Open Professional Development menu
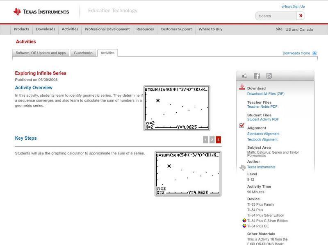 click(107, 29)
